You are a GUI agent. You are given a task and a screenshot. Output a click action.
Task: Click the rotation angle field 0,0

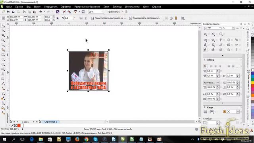point(69,18)
